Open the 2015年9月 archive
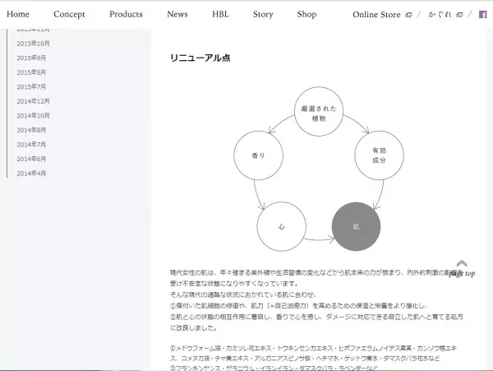493x371 pixels. [x=31, y=58]
